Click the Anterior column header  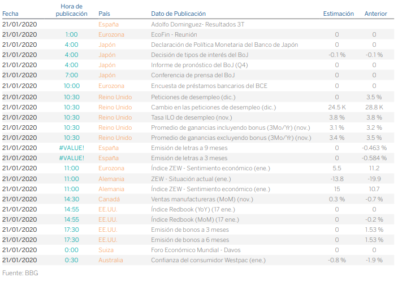click(376, 14)
